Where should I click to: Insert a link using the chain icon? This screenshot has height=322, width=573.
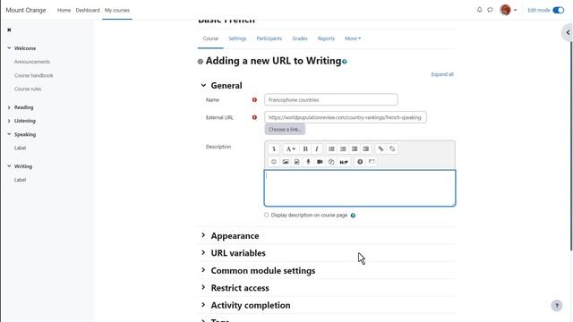(381, 149)
